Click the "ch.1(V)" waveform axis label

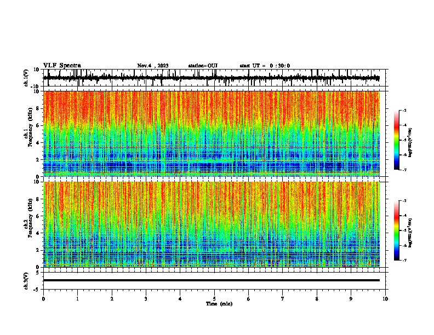pos(26,78)
